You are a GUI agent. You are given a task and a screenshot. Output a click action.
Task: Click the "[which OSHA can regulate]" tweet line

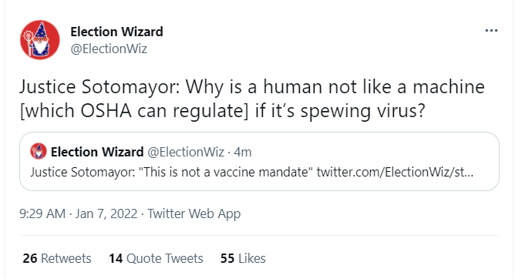[x=222, y=111]
